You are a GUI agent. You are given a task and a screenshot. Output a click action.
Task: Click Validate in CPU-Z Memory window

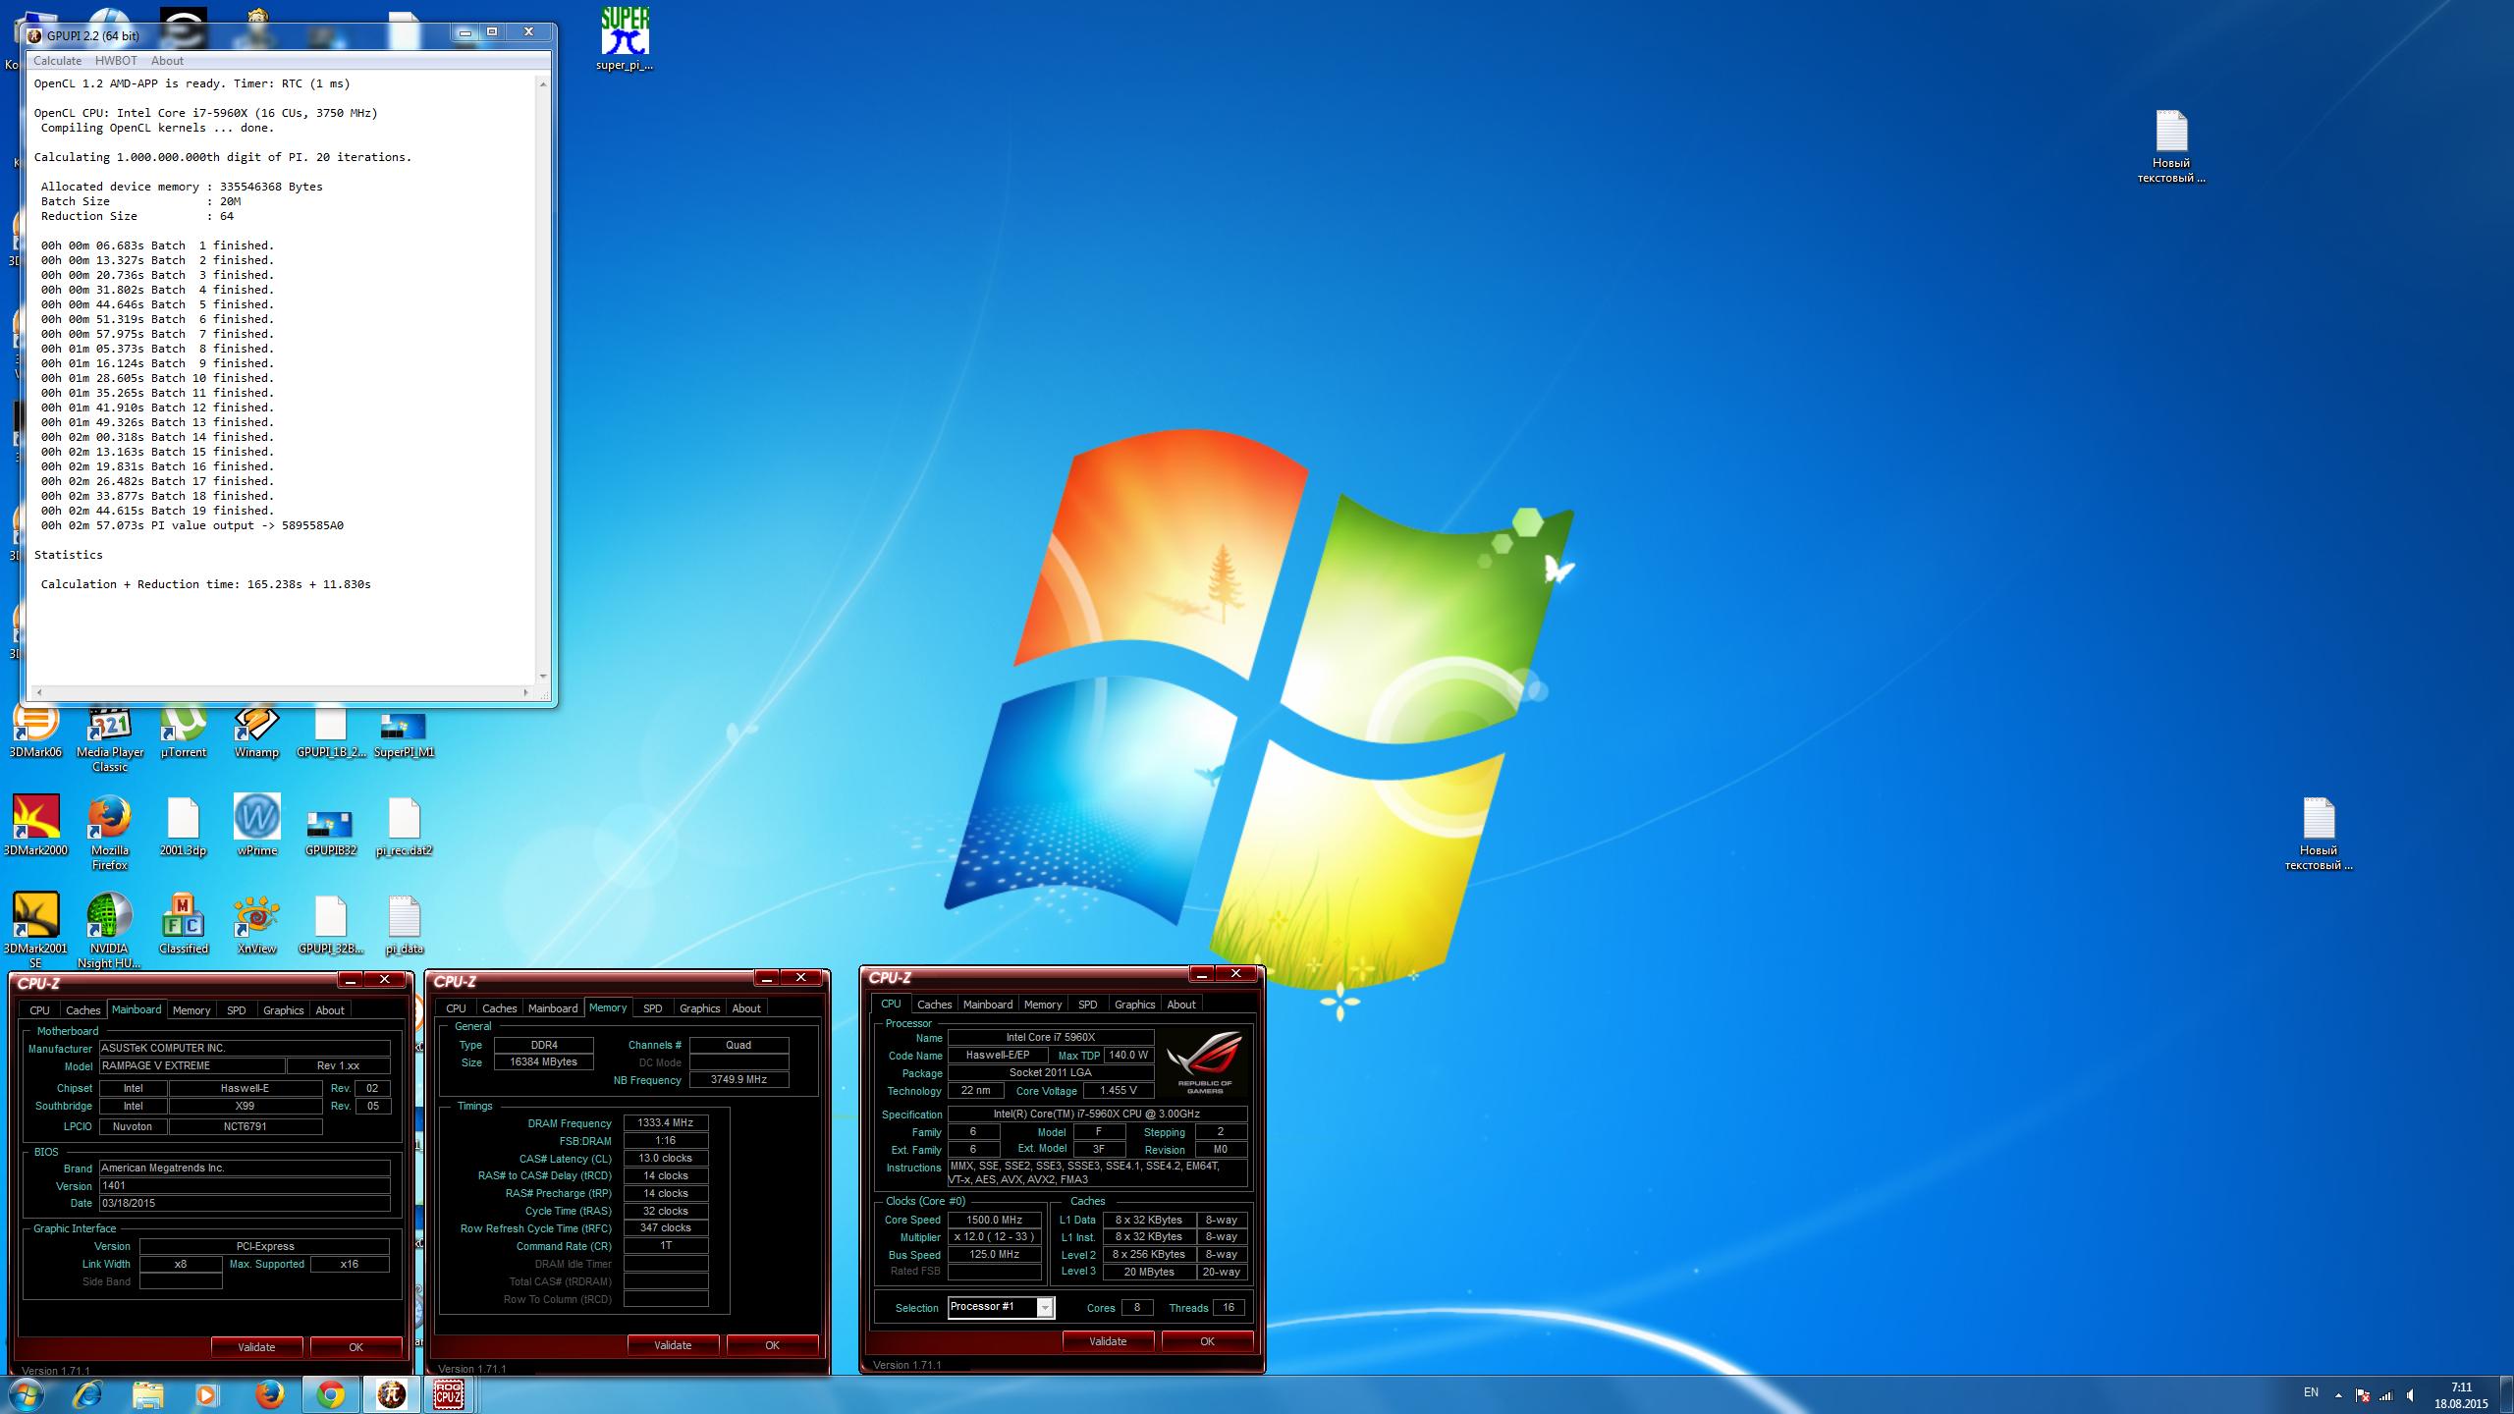coord(673,1345)
